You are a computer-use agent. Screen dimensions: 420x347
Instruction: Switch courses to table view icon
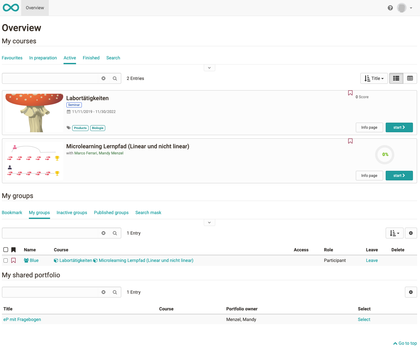point(410,78)
